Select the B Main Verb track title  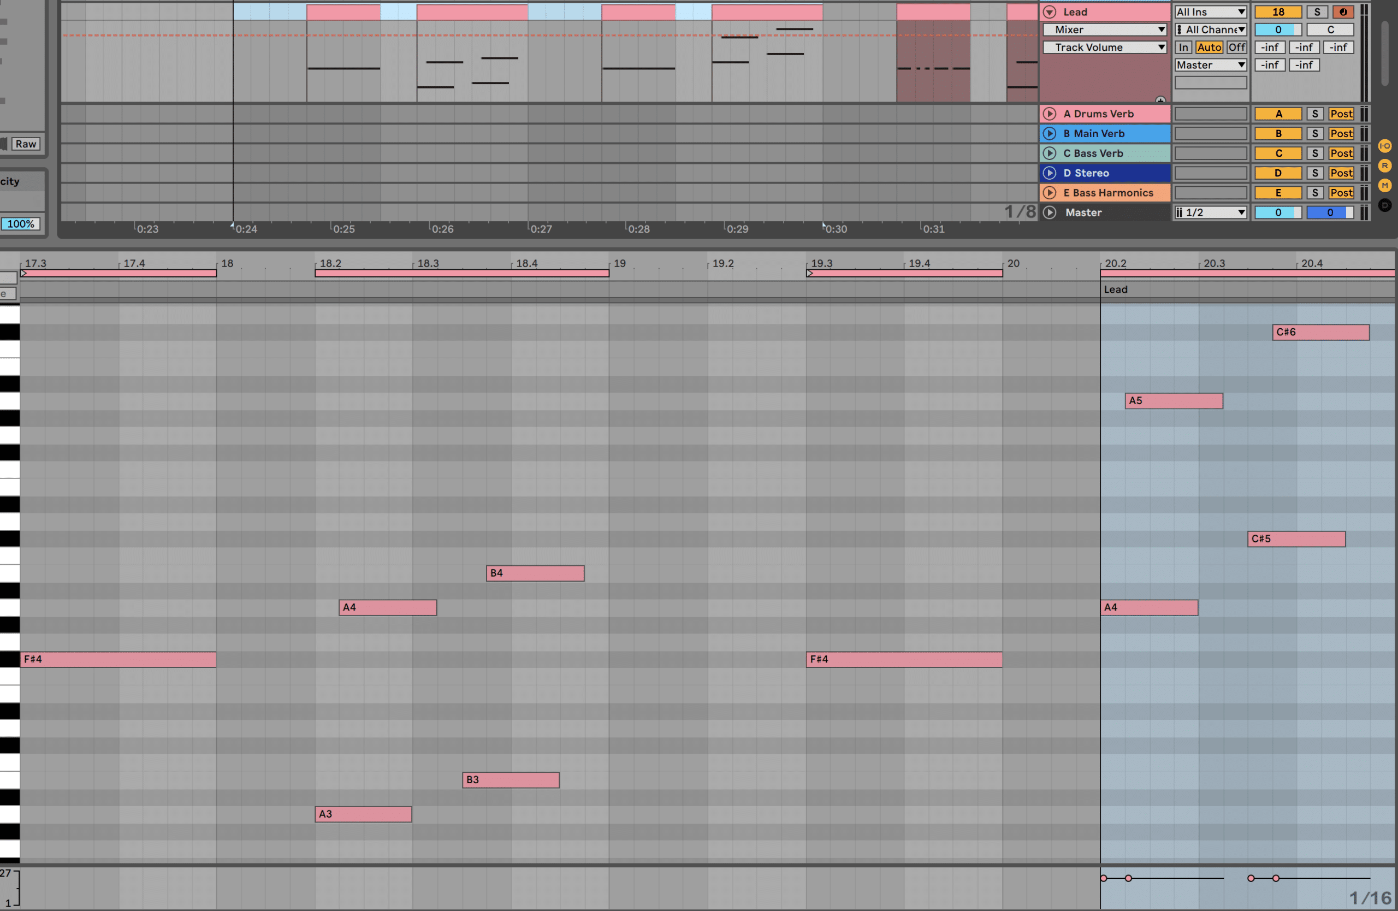click(x=1093, y=134)
